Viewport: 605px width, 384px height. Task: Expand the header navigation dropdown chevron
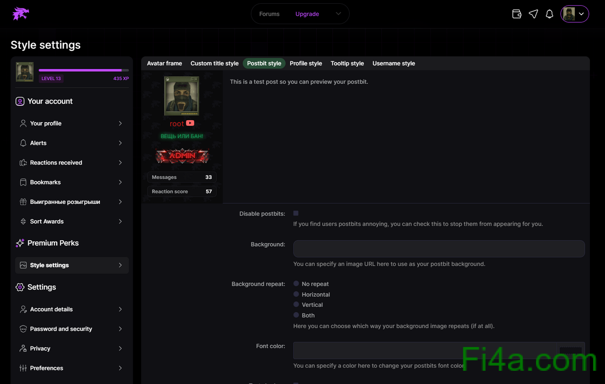(x=338, y=14)
